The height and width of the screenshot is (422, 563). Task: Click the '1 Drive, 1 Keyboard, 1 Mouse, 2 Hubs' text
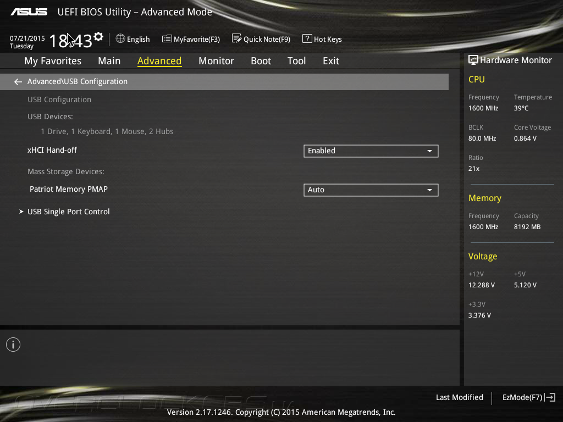pyautogui.click(x=107, y=131)
